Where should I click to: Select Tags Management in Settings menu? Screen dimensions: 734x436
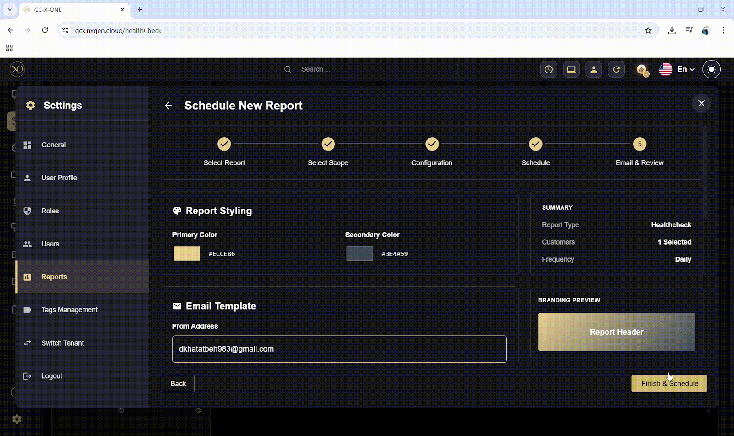pyautogui.click(x=69, y=310)
